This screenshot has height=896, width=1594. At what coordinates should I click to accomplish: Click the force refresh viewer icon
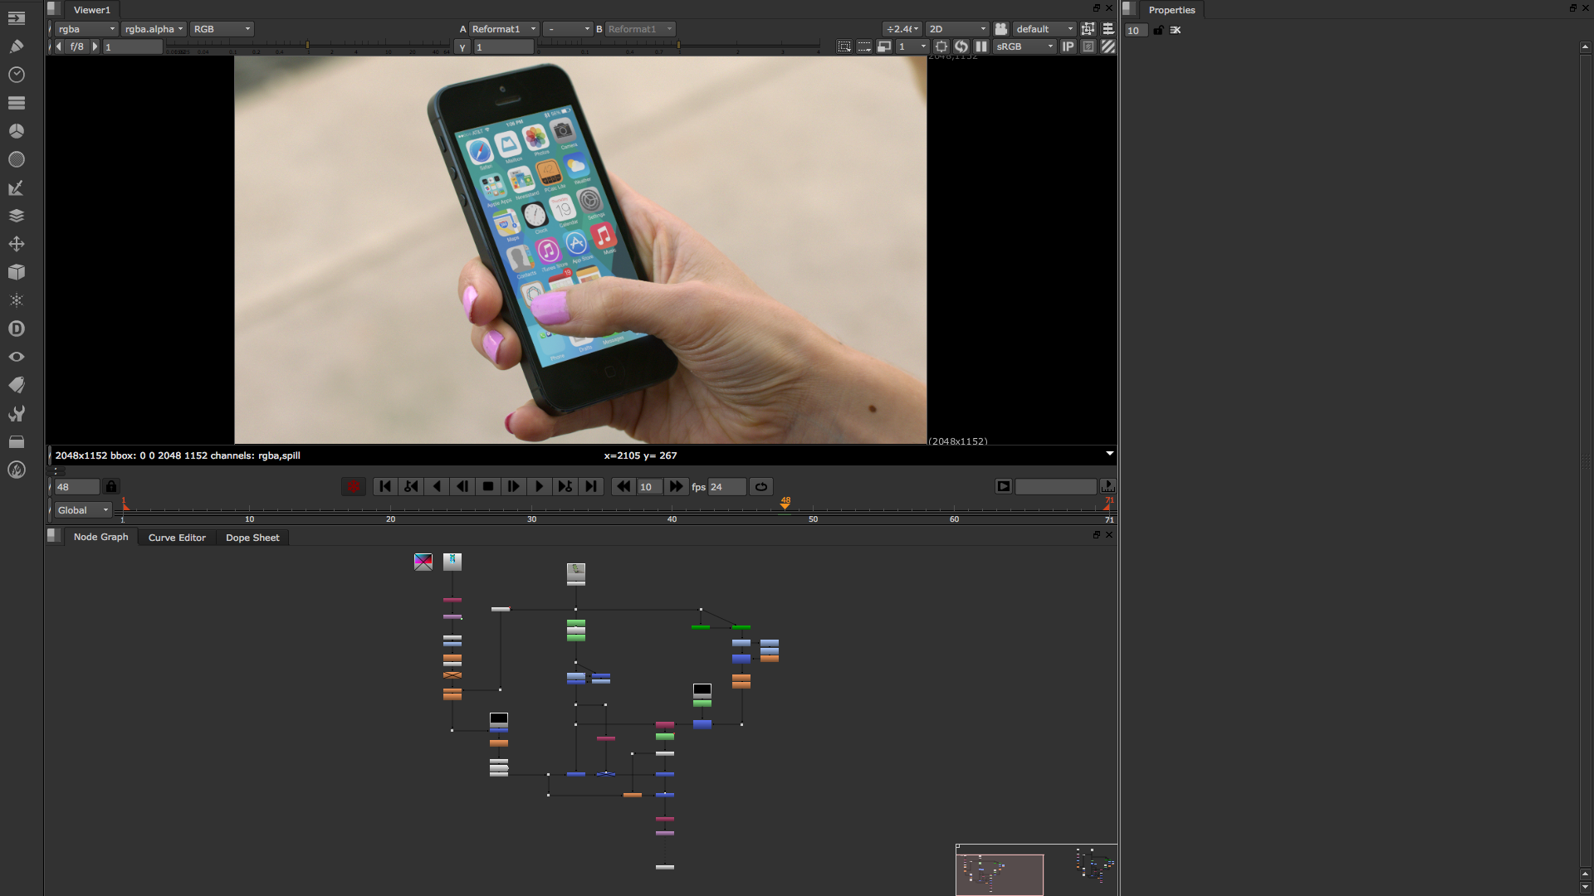[961, 46]
